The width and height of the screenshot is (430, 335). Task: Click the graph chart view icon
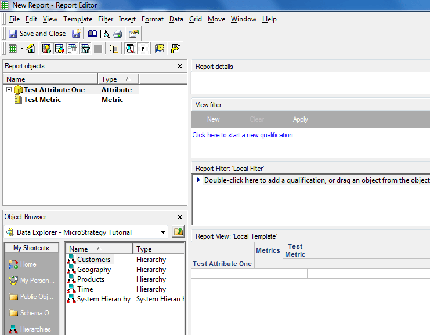(31, 49)
